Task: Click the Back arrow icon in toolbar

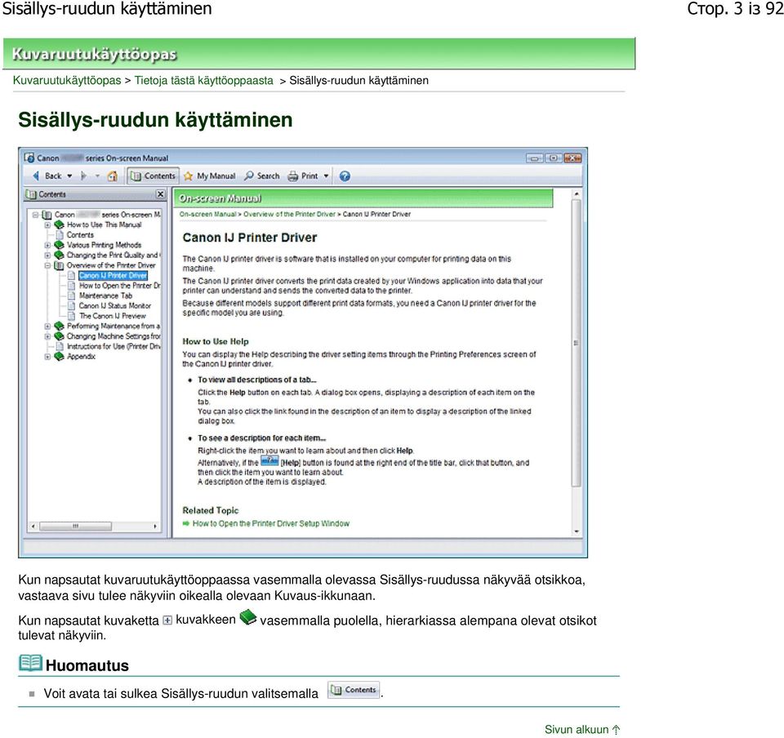Action: tap(36, 176)
